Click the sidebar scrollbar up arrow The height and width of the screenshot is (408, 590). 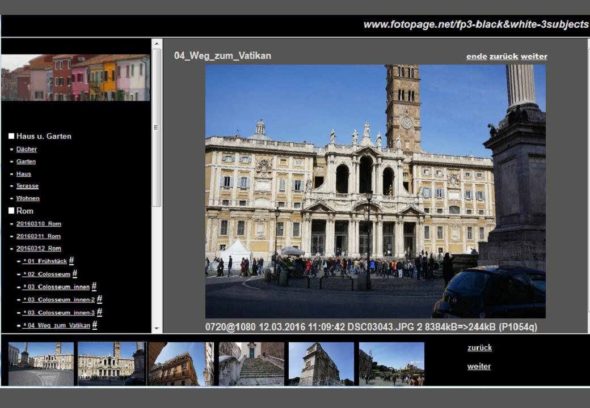157,44
